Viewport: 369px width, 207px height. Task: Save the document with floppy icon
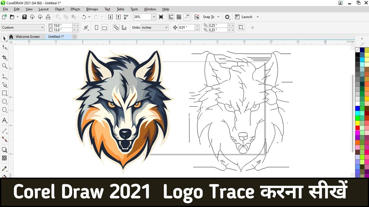[25, 17]
